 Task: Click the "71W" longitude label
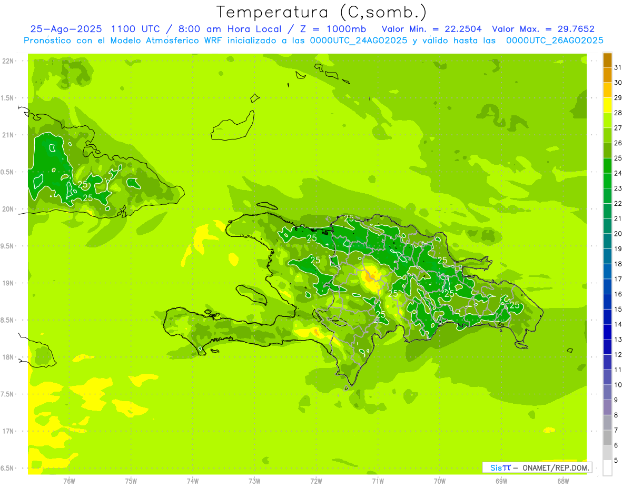coord(378,481)
